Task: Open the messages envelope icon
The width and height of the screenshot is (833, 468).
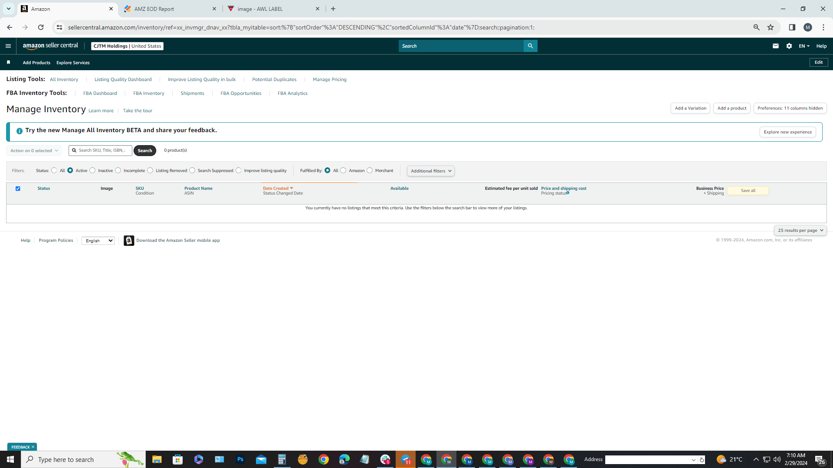Action: click(x=776, y=46)
